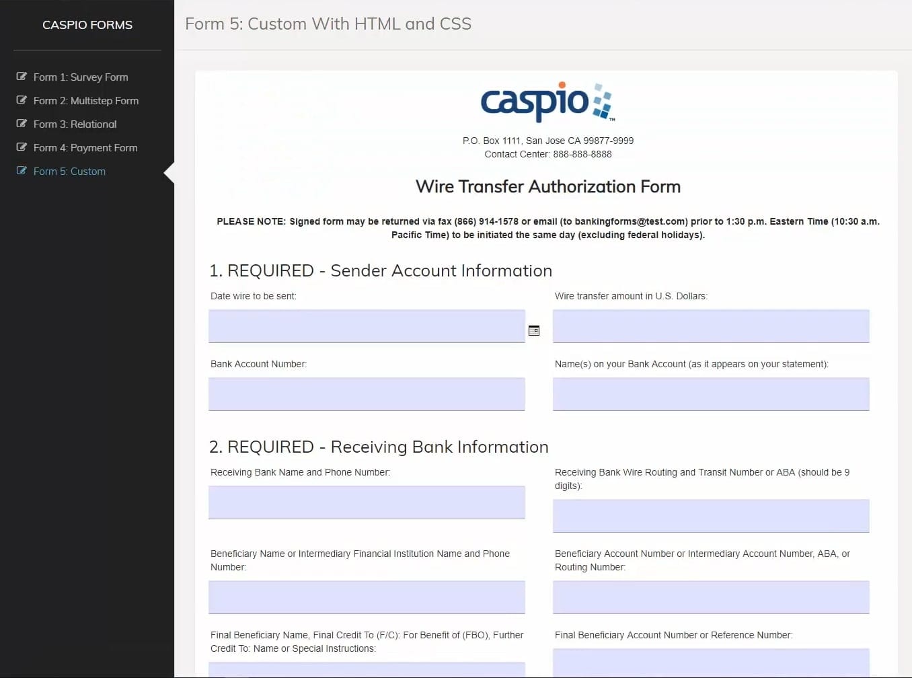Navigate to Form 4: Payment Form
912x678 pixels.
[x=85, y=148]
